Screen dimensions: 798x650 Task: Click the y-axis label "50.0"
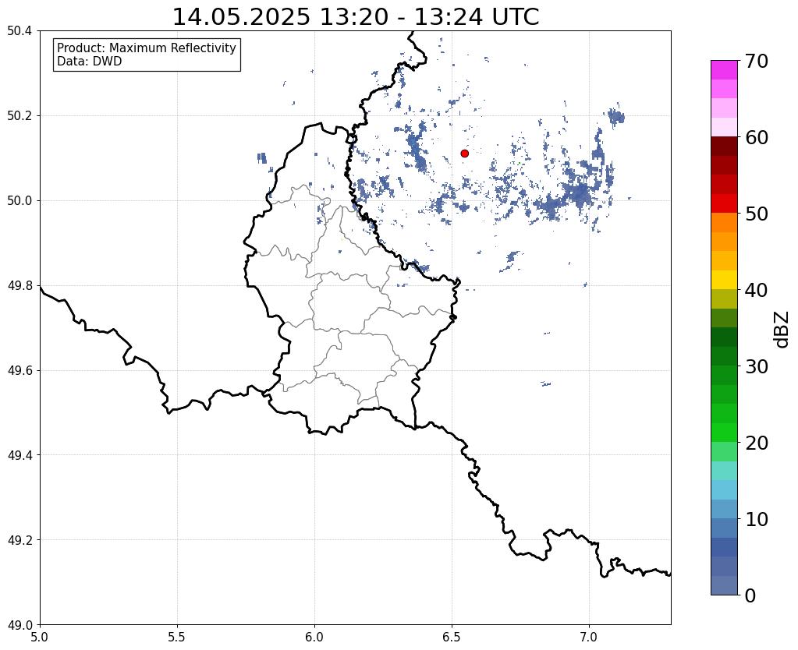point(20,201)
